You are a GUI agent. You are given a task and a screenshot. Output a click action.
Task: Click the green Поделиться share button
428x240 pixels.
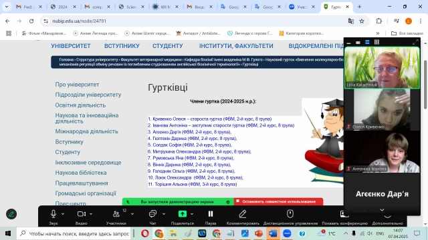tap(183, 214)
